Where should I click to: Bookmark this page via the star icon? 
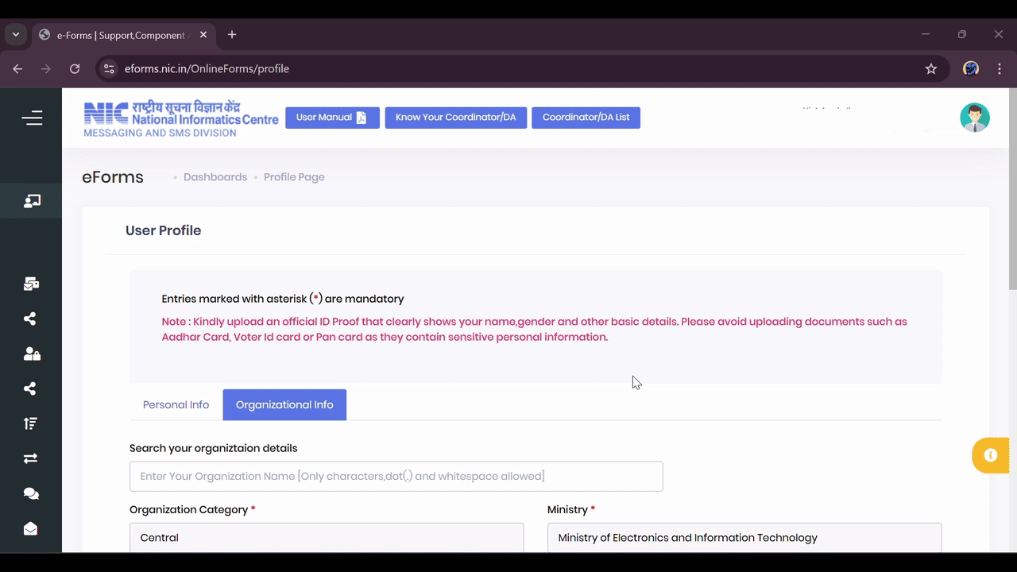[x=931, y=69]
